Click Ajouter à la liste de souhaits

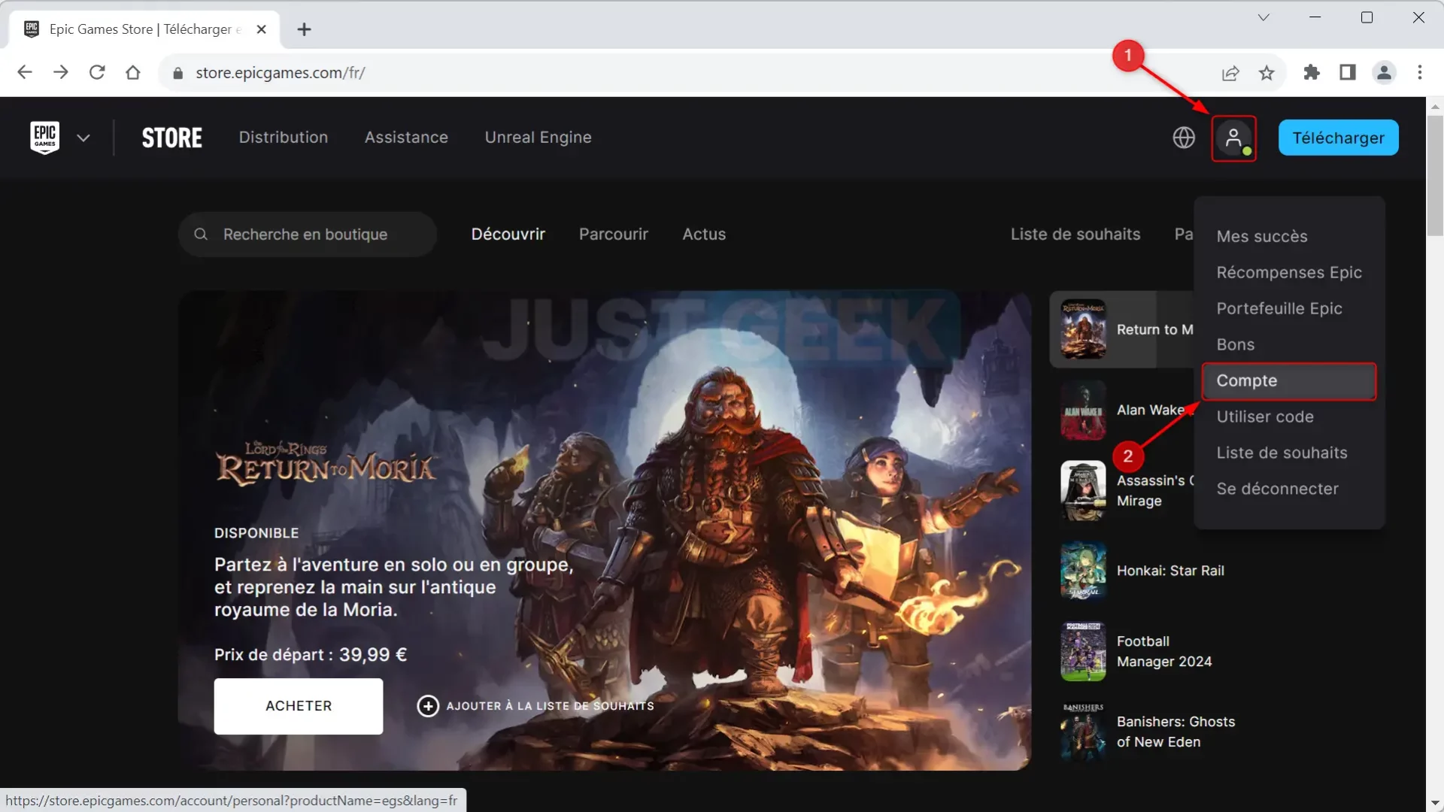(535, 706)
